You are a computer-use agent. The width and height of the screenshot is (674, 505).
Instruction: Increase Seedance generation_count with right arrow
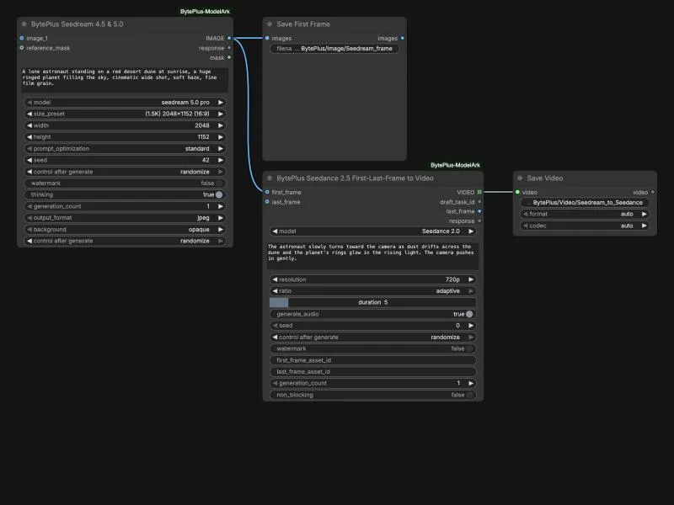471,383
